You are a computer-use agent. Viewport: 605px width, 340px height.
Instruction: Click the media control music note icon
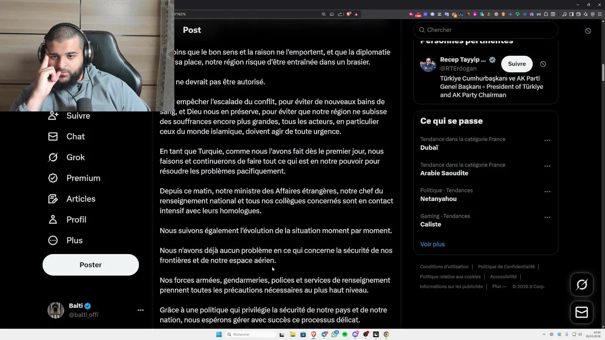coord(564,14)
